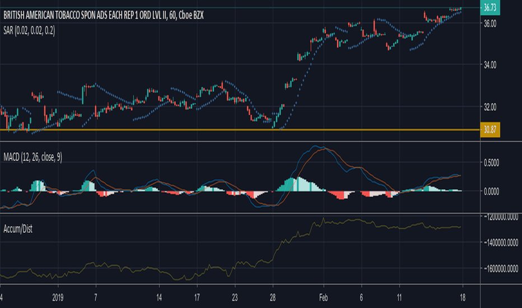Click the 7 date label on time axis
Image resolution: width=522 pixels, height=308 pixels.
(x=96, y=298)
